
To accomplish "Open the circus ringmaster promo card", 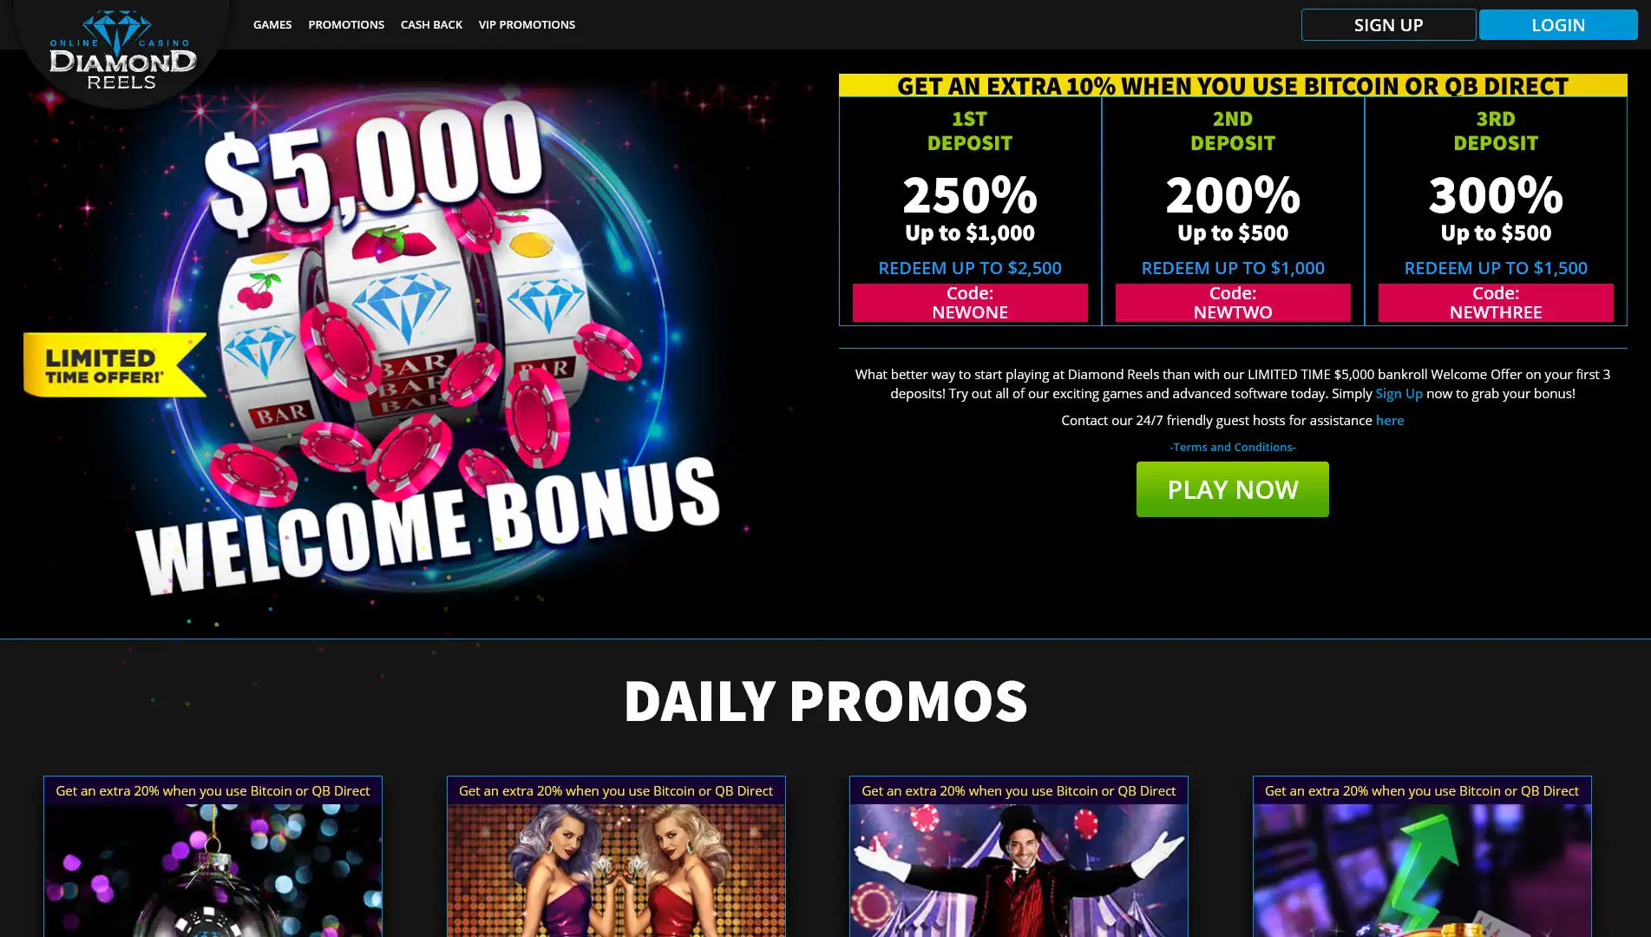I will click(x=1019, y=856).
